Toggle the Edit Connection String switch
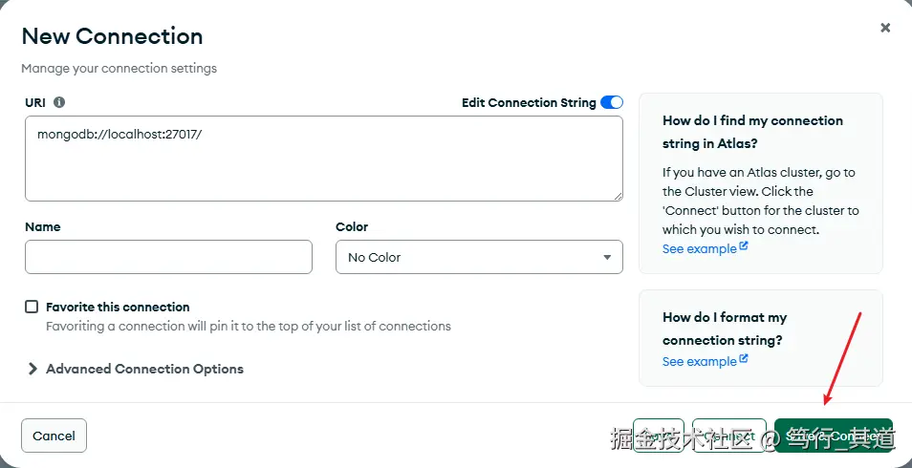This screenshot has width=912, height=468. [612, 102]
